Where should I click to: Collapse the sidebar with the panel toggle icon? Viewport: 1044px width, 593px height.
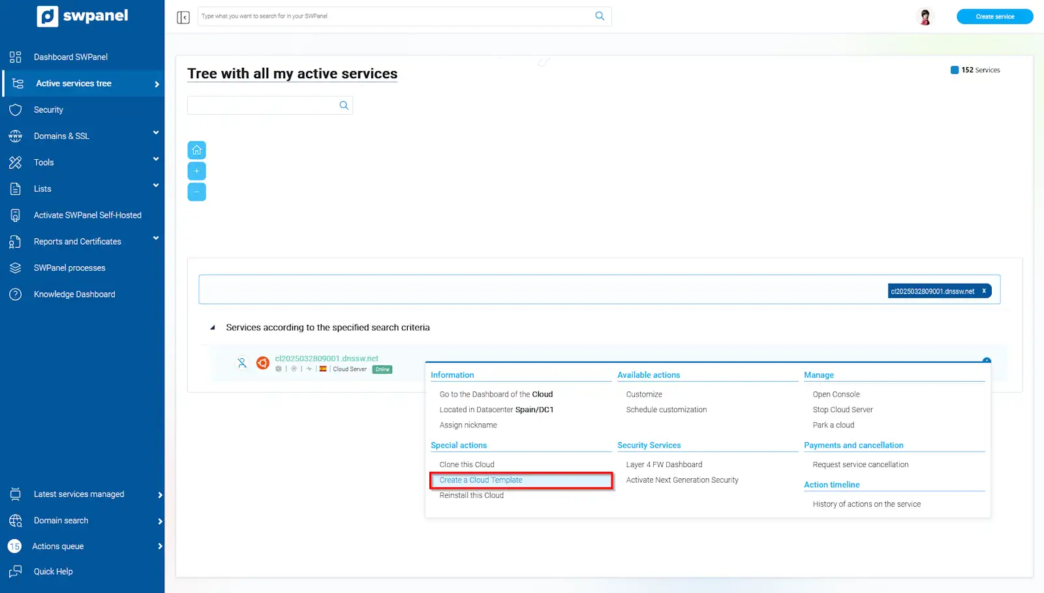click(x=183, y=17)
